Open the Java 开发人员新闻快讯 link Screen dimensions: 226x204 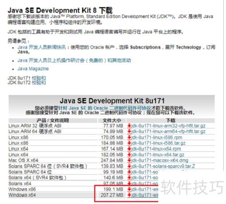(42, 47)
